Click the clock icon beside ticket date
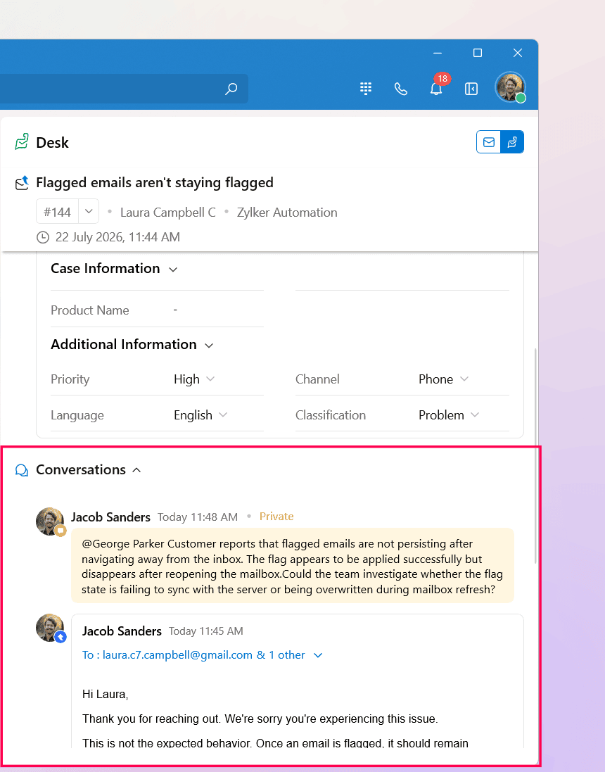 [x=43, y=237]
